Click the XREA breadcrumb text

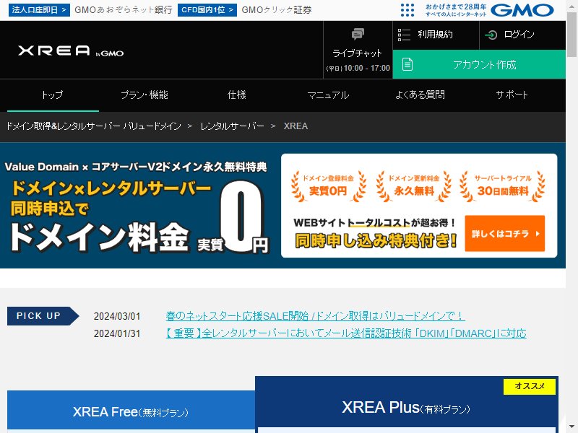[x=296, y=126]
